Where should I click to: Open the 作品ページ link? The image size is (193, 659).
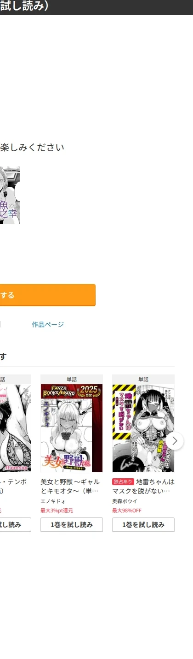pyautogui.click(x=48, y=325)
